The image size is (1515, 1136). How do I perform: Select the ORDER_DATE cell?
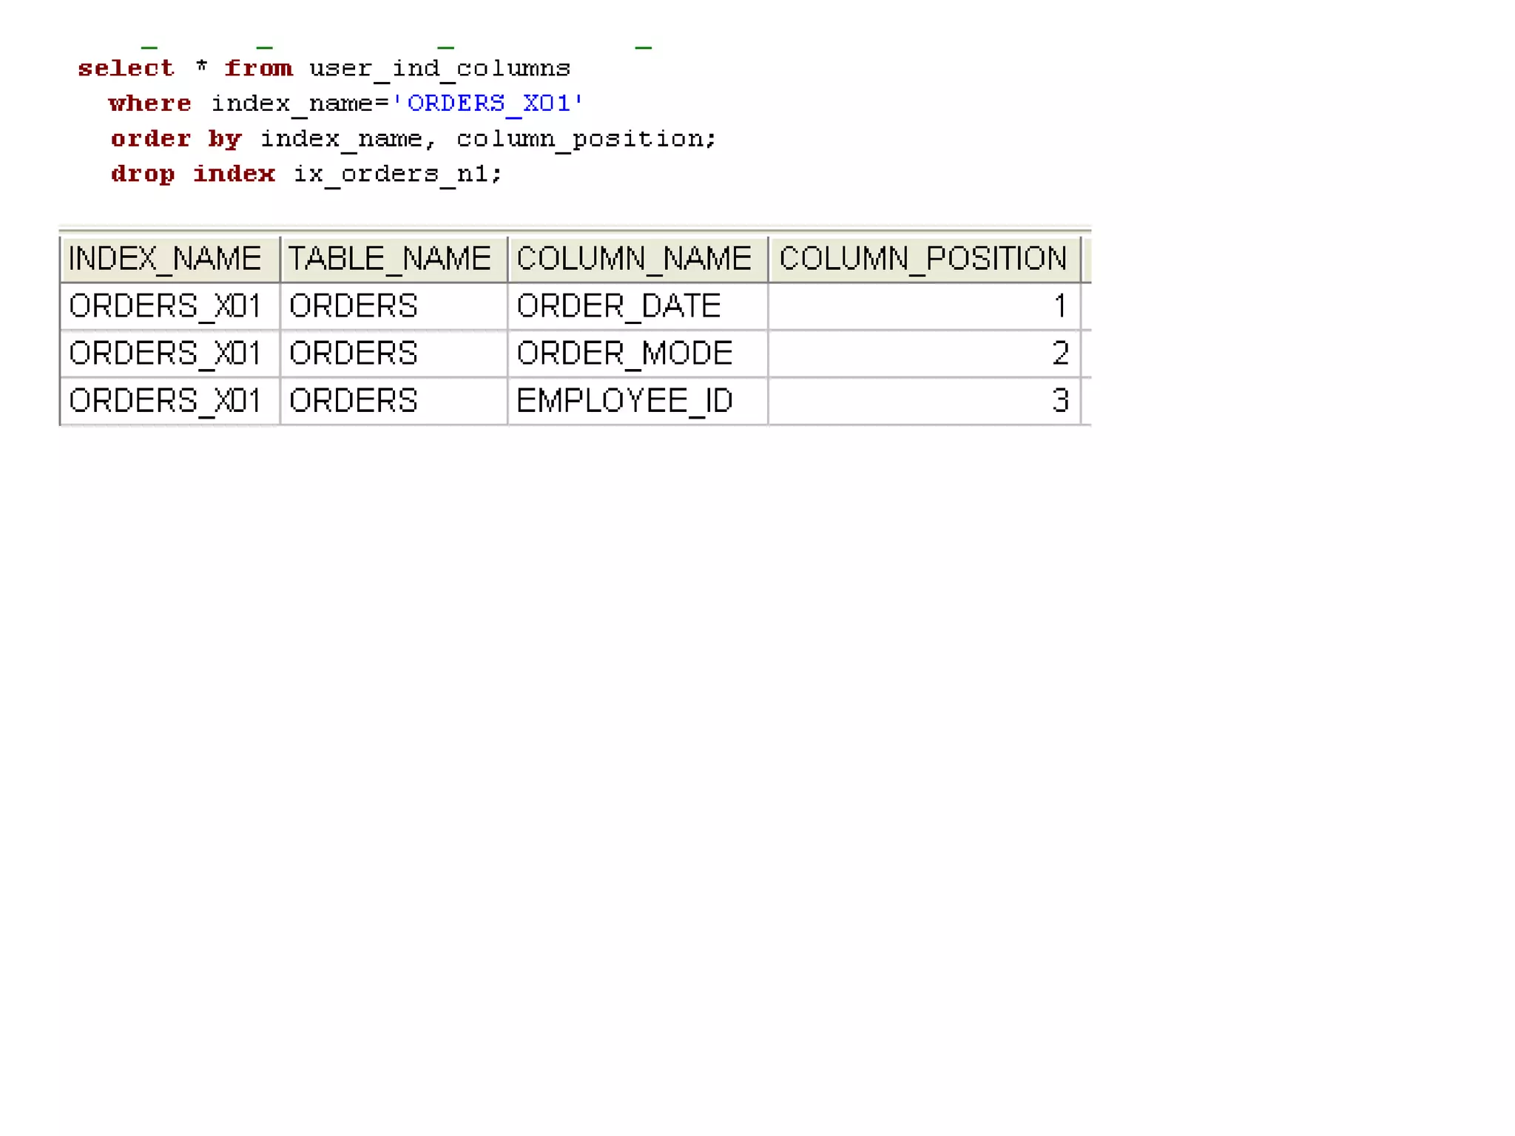click(618, 306)
